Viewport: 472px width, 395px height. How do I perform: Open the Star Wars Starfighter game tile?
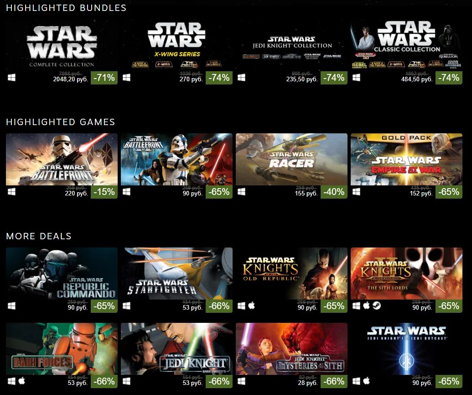point(176,274)
